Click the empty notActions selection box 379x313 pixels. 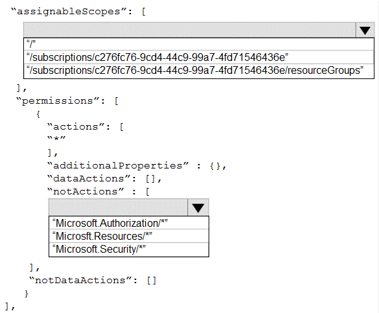[x=118, y=207]
